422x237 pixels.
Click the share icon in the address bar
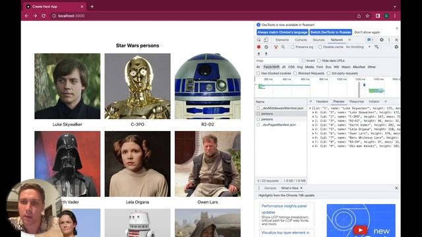point(359,16)
